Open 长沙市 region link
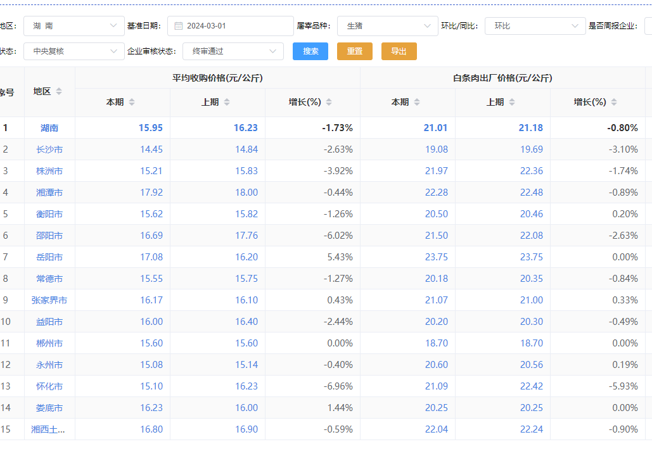 49,149
